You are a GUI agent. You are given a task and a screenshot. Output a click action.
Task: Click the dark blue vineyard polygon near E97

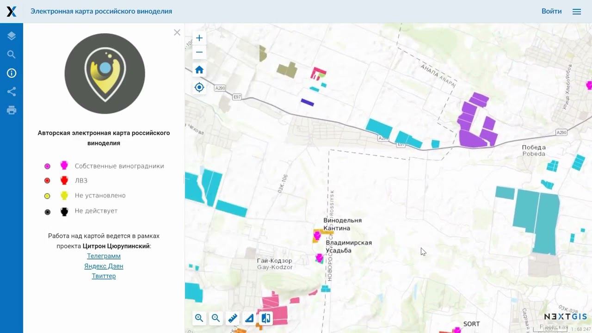click(307, 102)
